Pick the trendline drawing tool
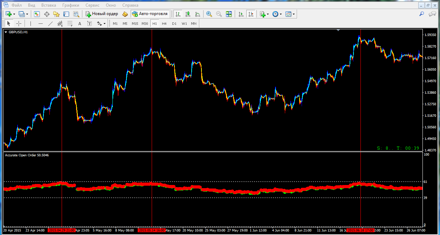The image size is (440, 235). [50, 23]
